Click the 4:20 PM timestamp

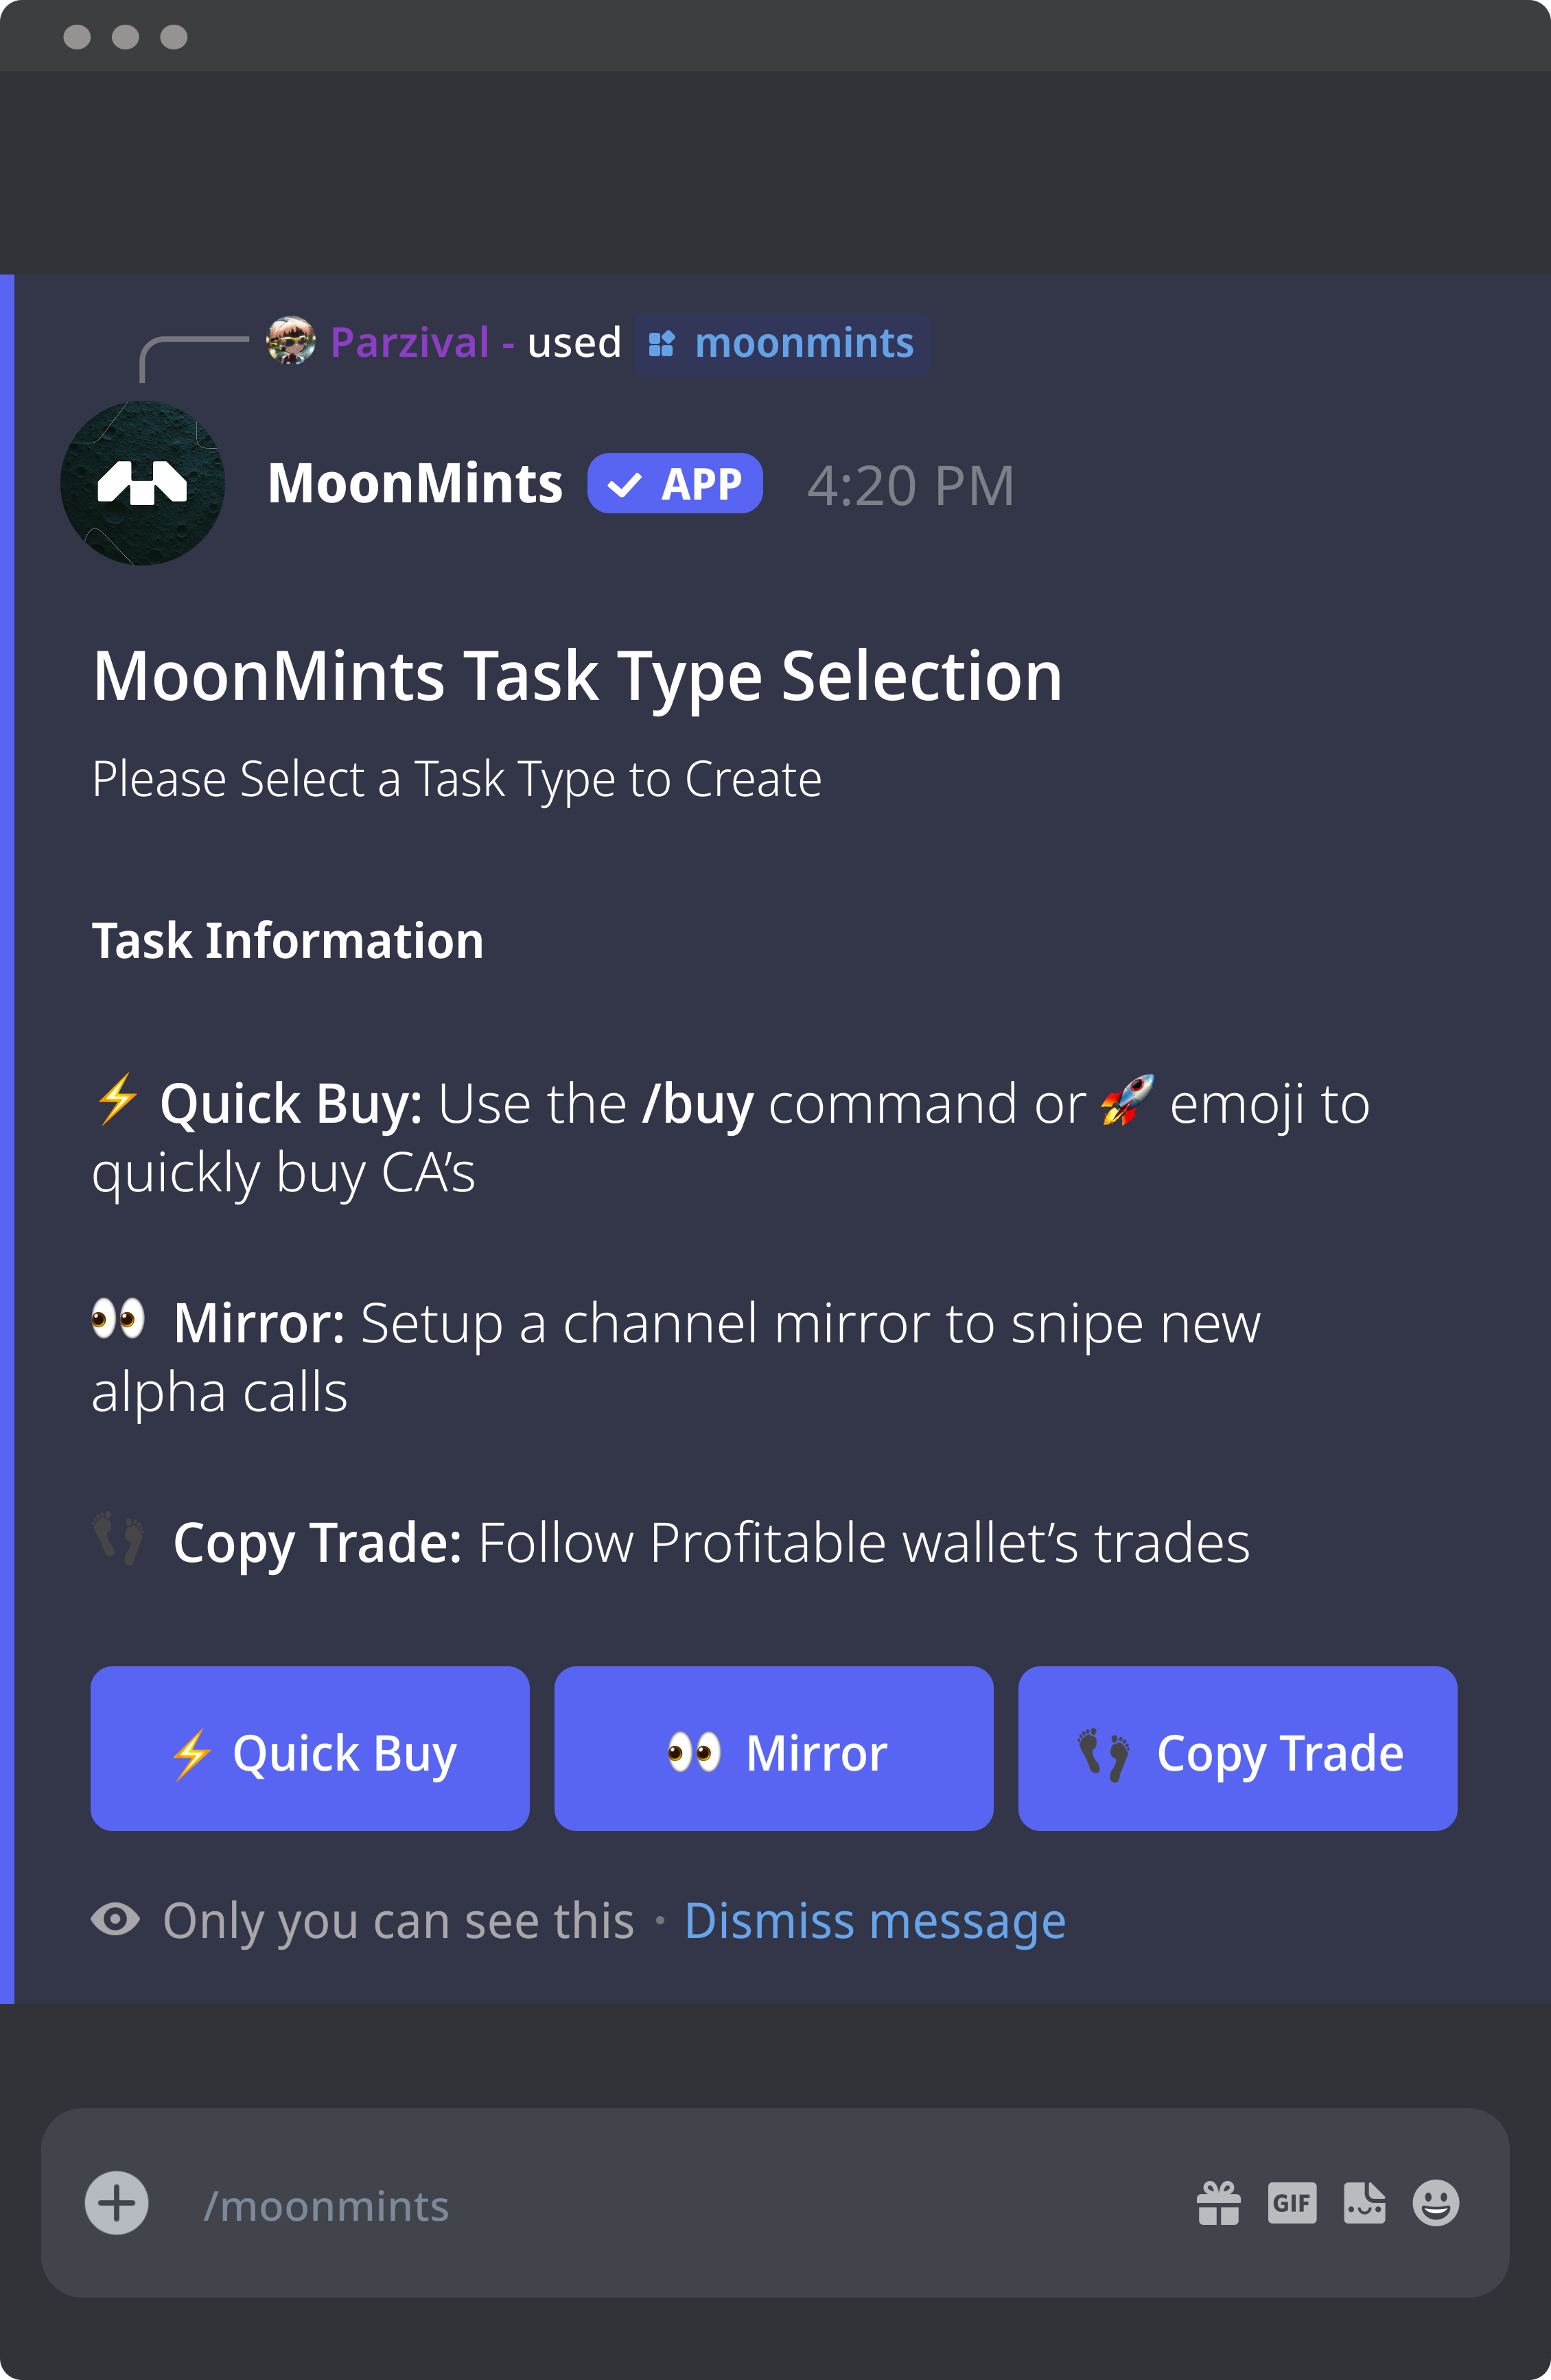(911, 486)
